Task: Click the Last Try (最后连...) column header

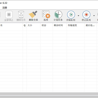Action: coord(91,25)
